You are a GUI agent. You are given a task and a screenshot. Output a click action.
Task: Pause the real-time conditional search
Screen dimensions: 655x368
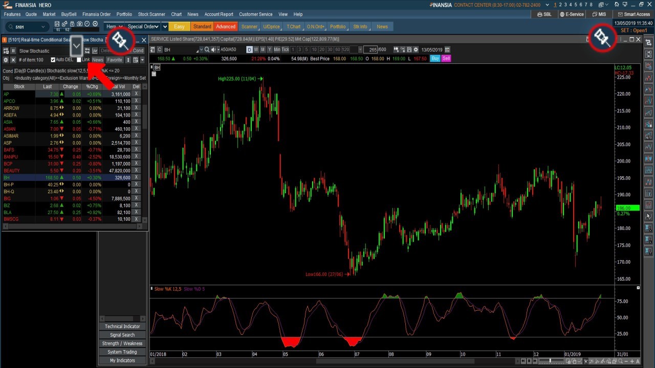(13, 51)
